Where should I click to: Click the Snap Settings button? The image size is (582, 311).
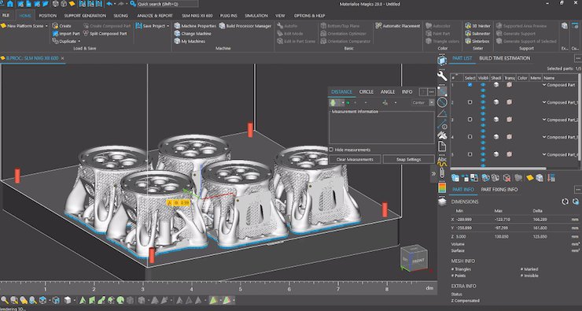coord(408,159)
